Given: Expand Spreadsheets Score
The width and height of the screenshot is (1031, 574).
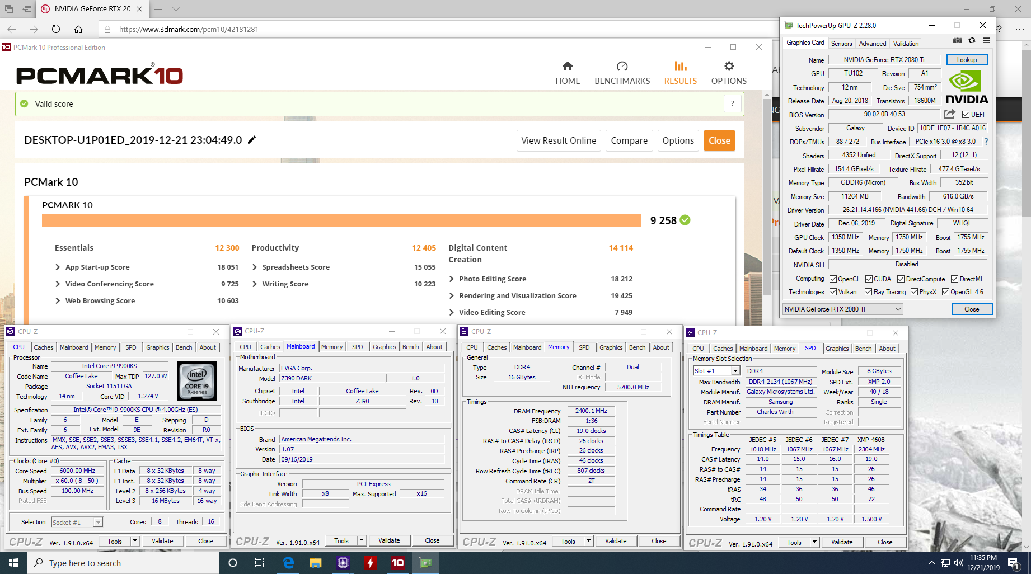Looking at the screenshot, I should point(255,267).
